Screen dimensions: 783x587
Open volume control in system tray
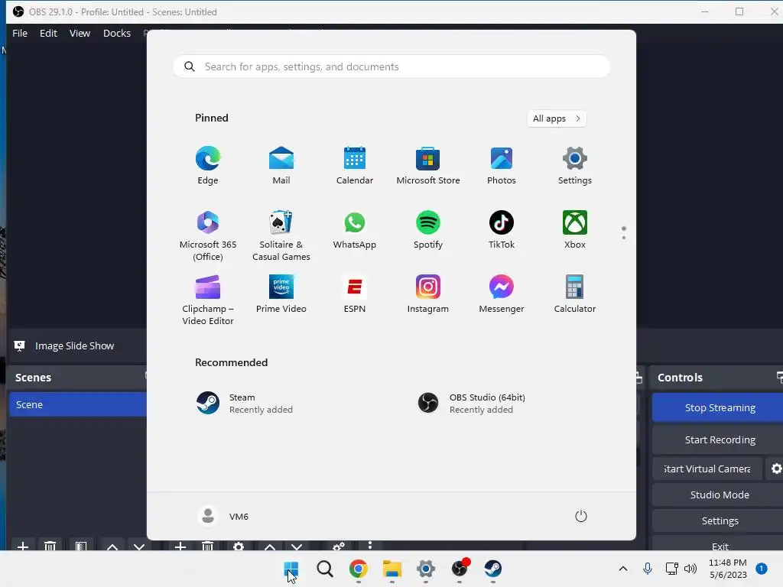pos(690,569)
